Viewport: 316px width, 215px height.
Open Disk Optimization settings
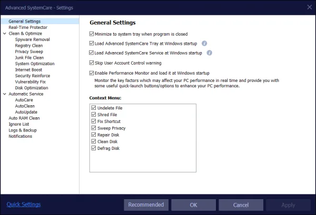point(32,88)
